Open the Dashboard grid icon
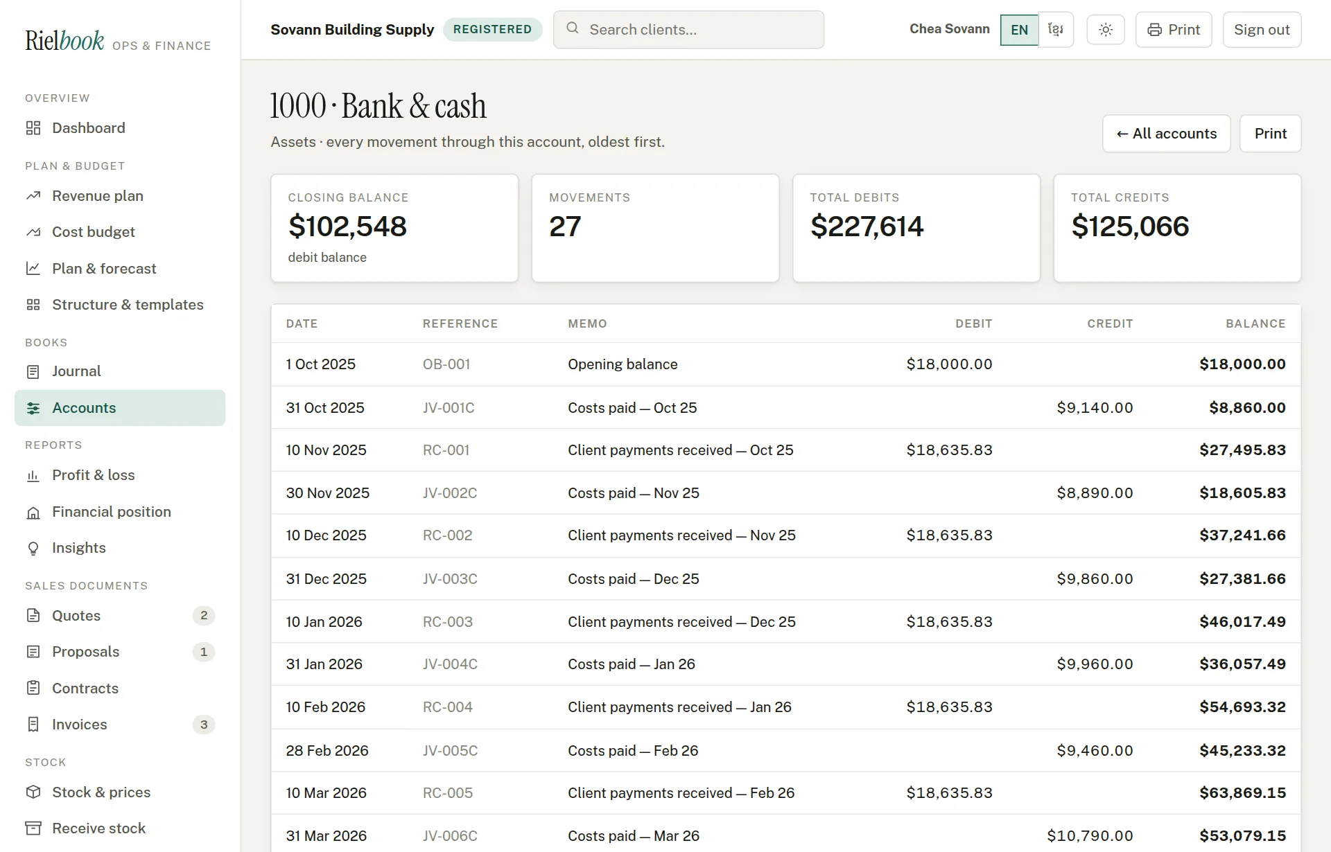Screen dimensions: 1331x852 pos(33,128)
